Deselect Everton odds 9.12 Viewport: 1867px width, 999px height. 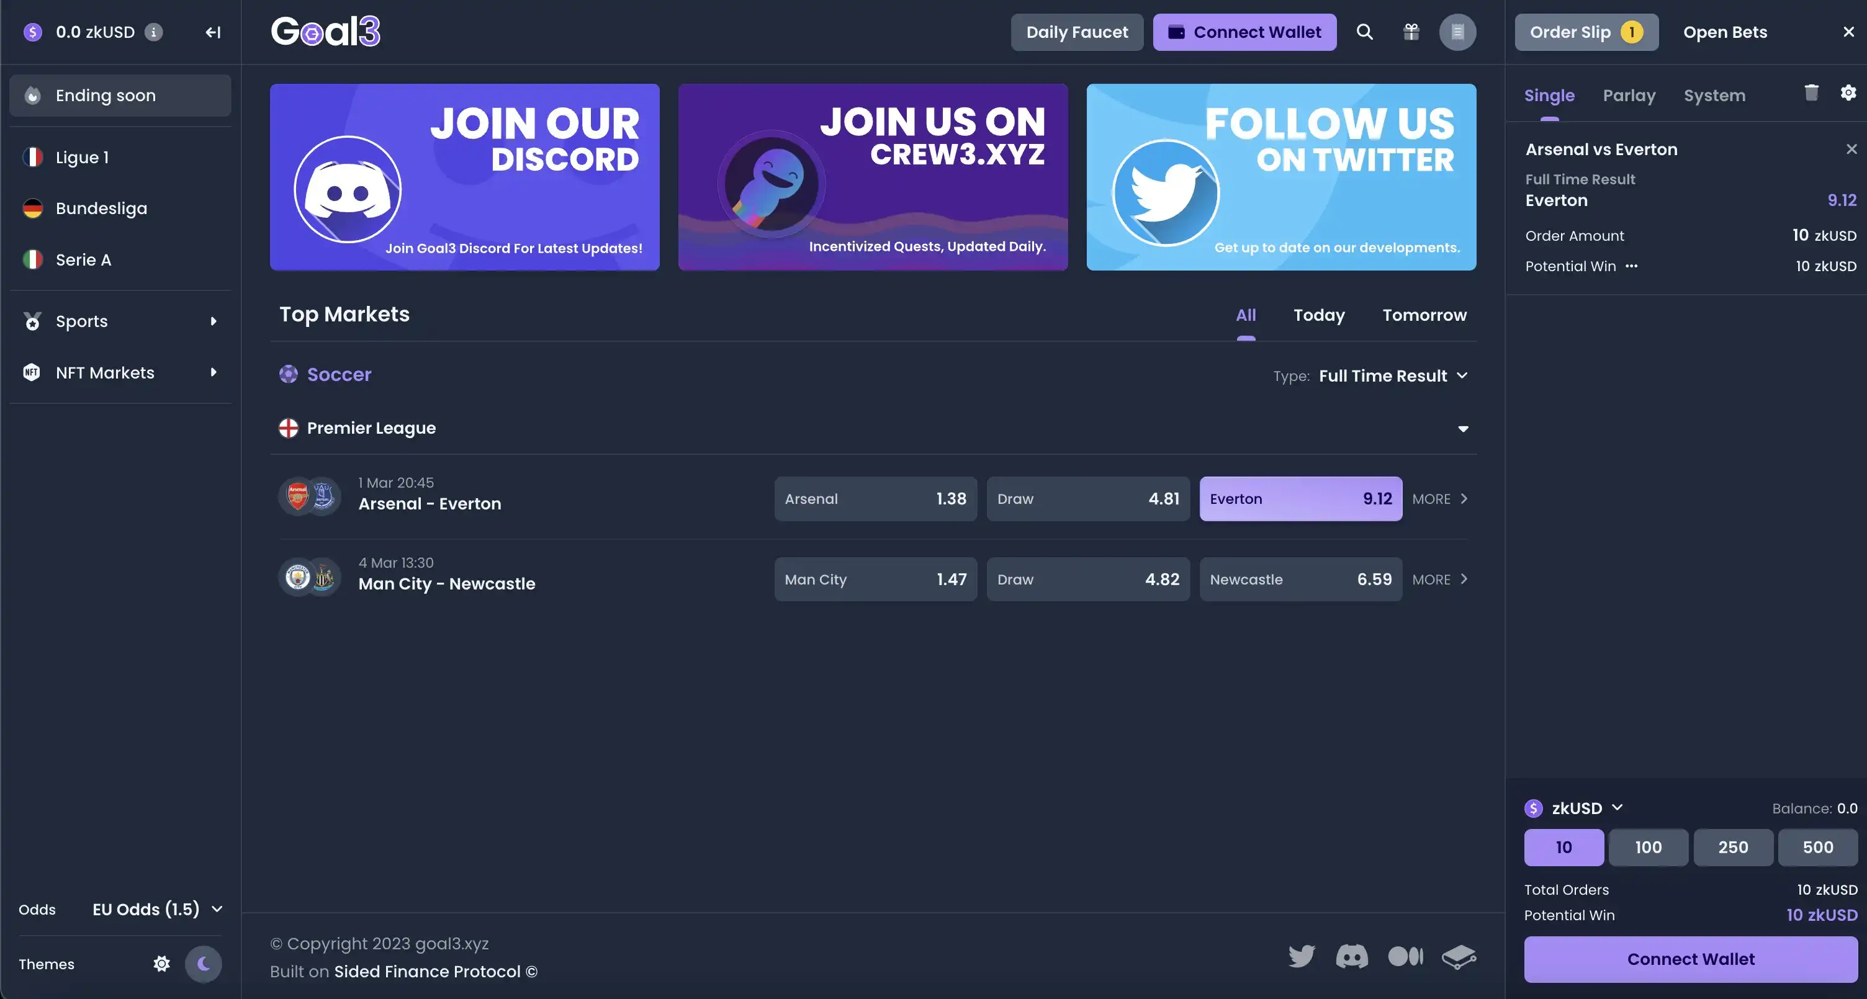[1300, 498]
